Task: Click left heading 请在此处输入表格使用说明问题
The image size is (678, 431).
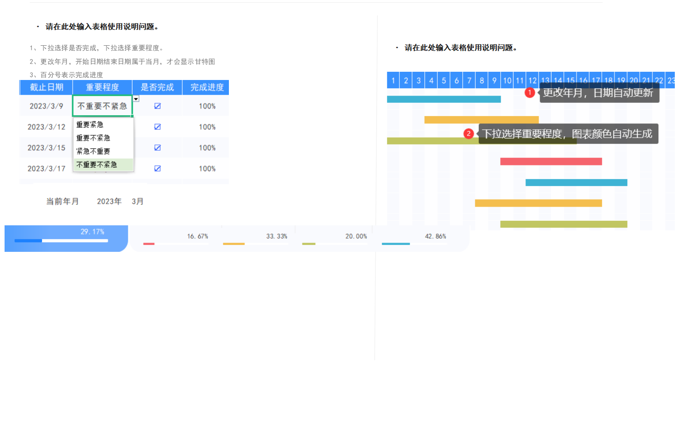Action: point(102,27)
